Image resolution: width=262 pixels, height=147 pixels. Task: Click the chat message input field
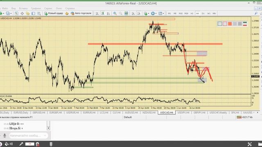(28, 136)
